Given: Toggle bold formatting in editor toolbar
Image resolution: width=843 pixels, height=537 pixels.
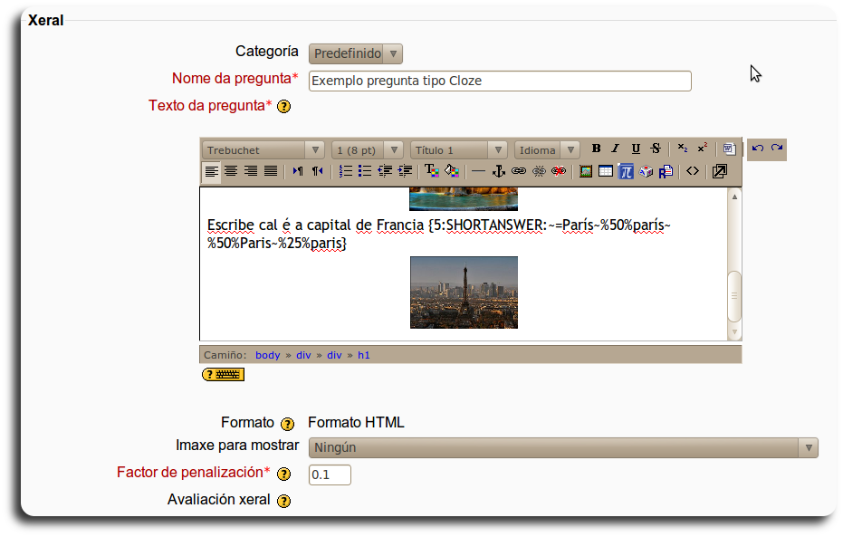Looking at the screenshot, I should (x=596, y=149).
